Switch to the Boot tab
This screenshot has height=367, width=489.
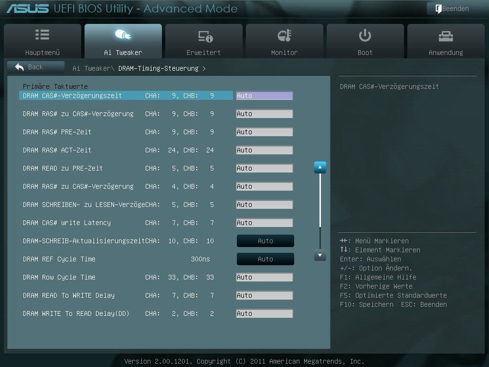[365, 41]
